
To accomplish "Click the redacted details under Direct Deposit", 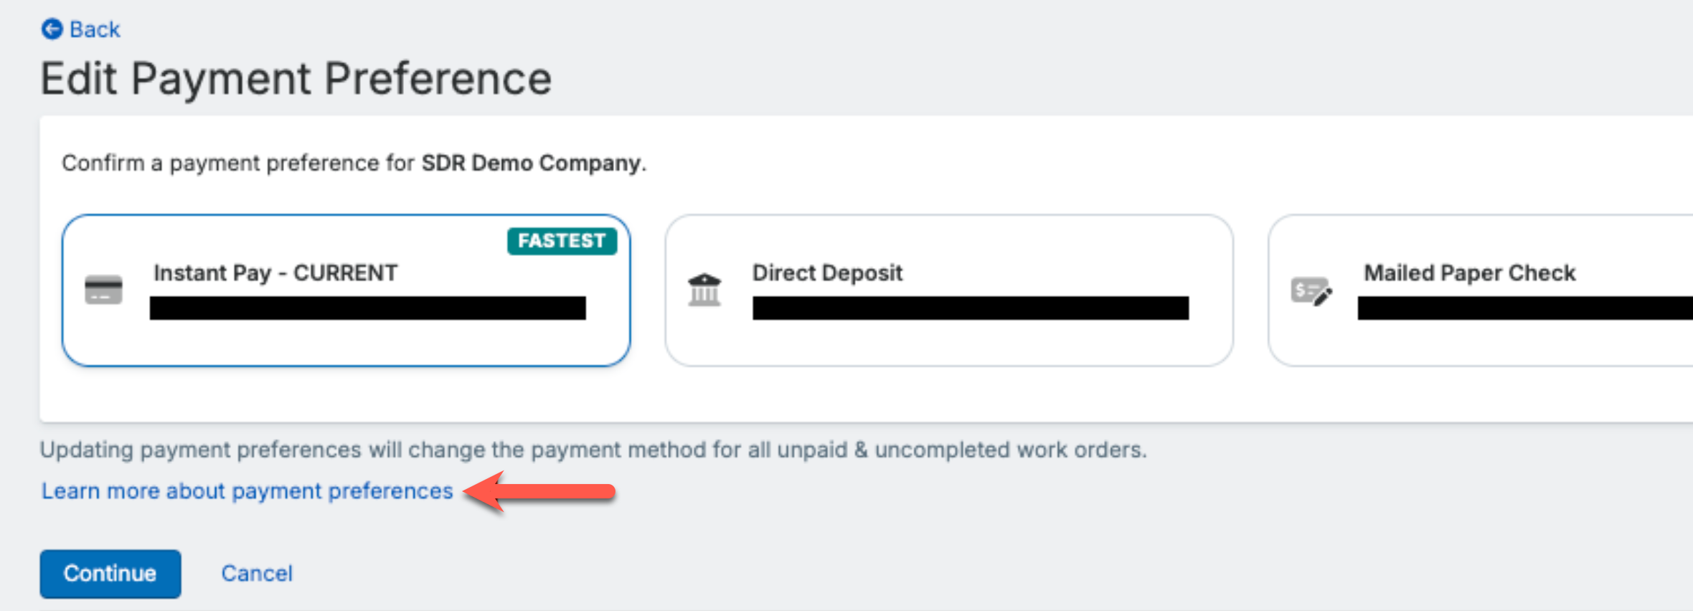I will pyautogui.click(x=970, y=308).
